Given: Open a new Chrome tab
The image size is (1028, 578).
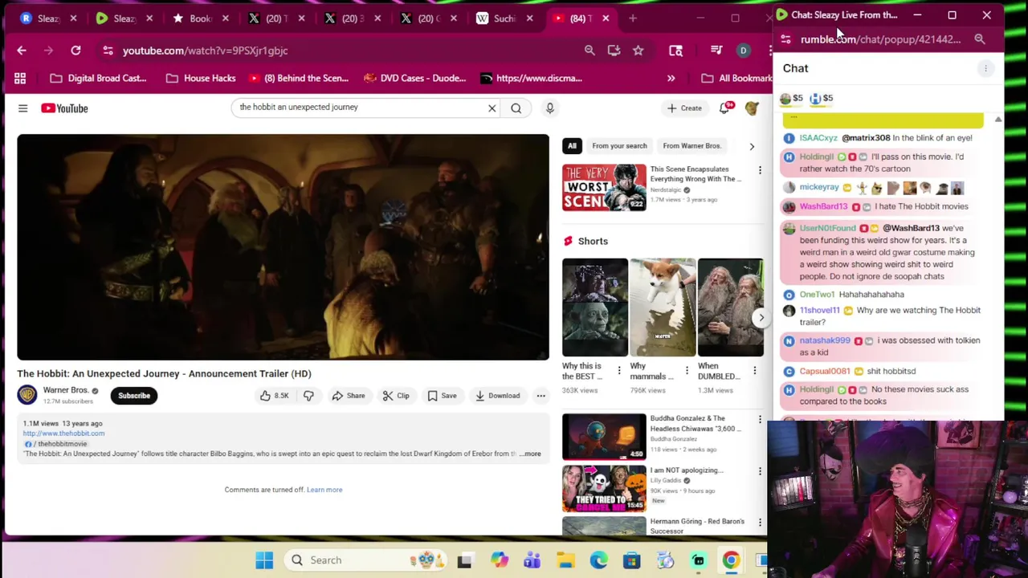Looking at the screenshot, I should pyautogui.click(x=633, y=18).
